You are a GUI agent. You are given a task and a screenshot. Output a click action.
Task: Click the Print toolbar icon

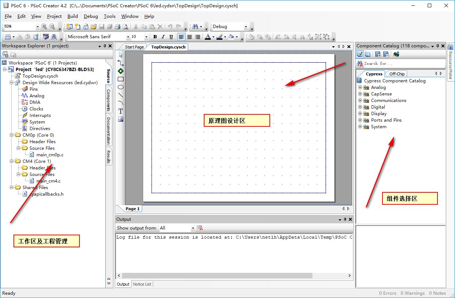point(117,27)
